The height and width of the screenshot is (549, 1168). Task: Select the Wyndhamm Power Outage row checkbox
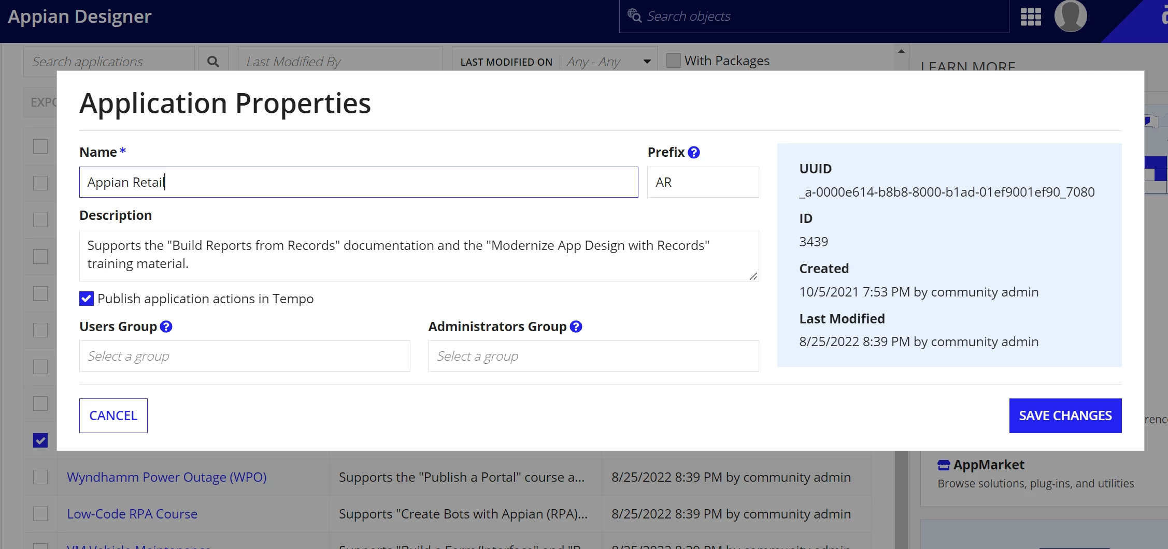click(40, 477)
